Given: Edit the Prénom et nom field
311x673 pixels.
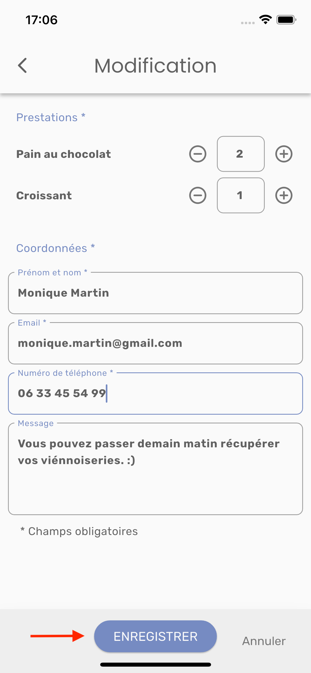Looking at the screenshot, I should (x=155, y=293).
